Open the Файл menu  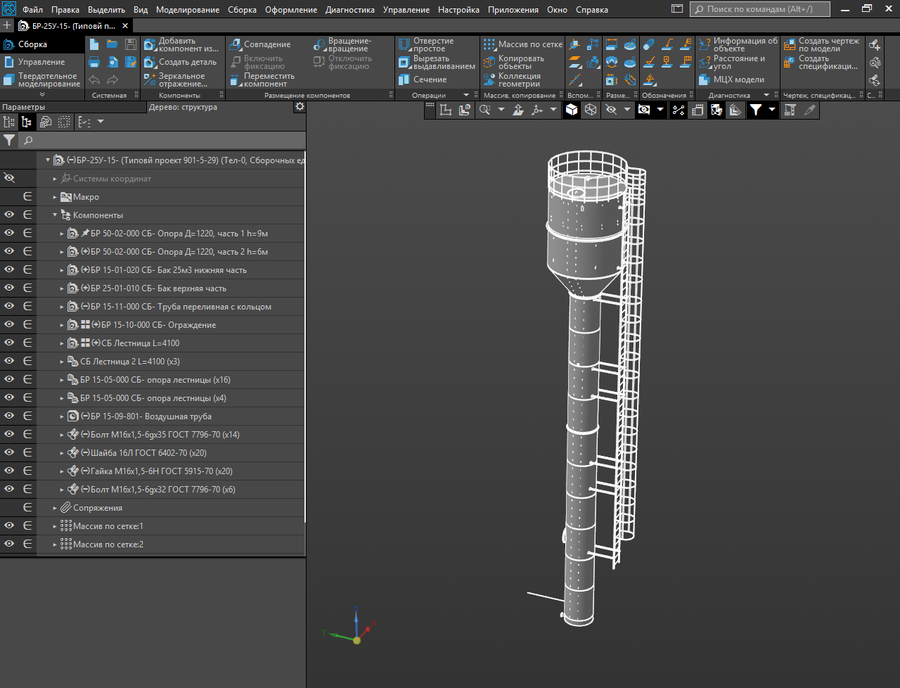[x=32, y=10]
